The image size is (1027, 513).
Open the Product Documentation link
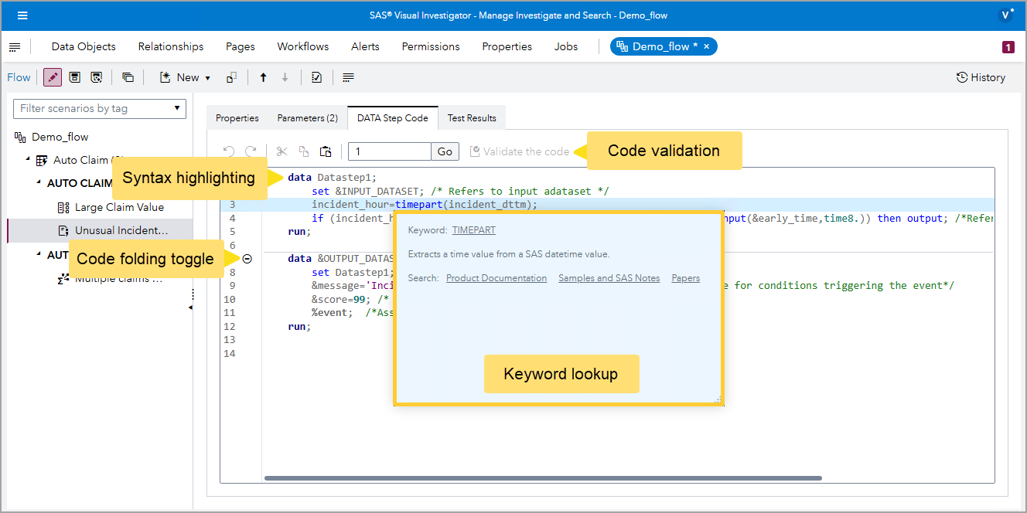coord(496,278)
